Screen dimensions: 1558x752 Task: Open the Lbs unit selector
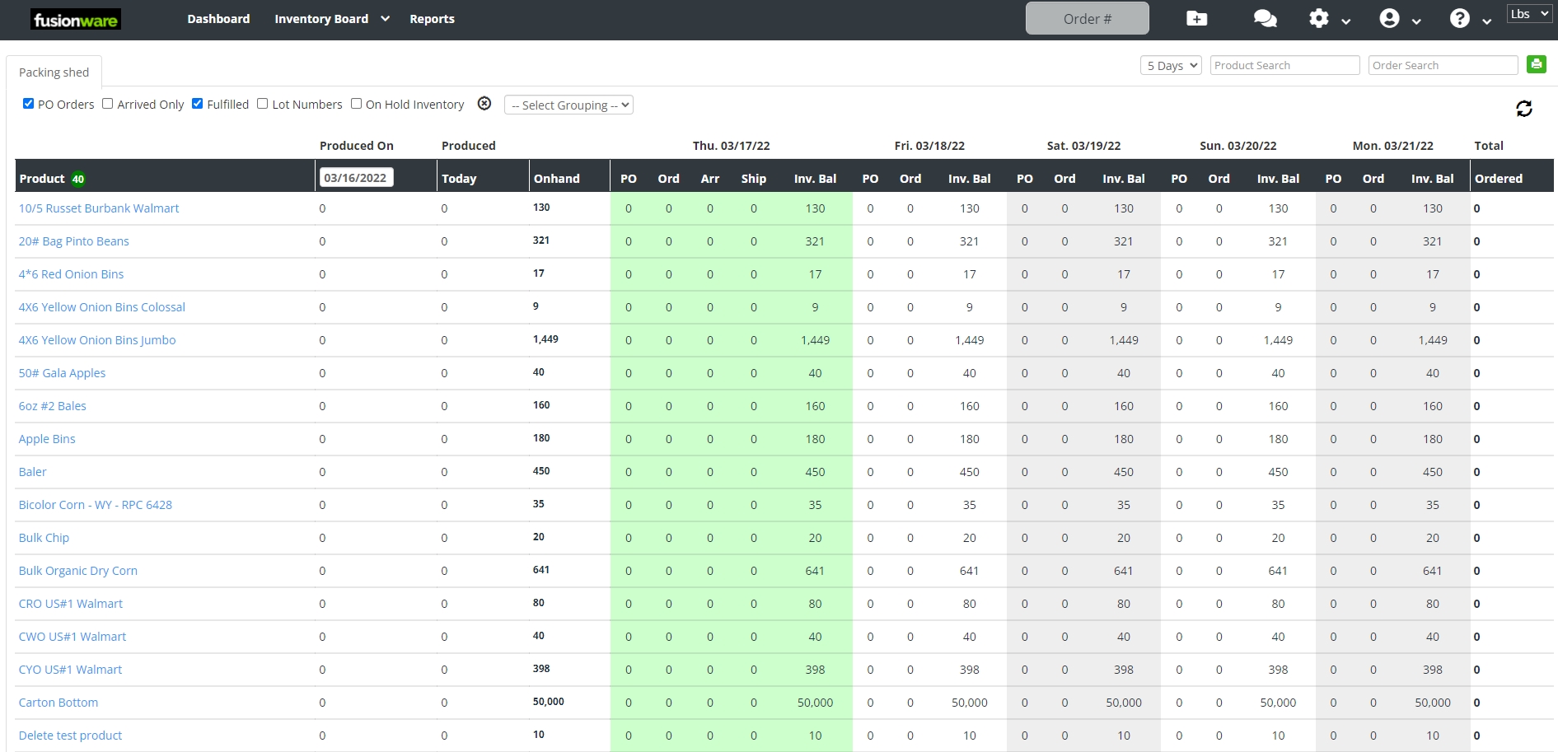pyautogui.click(x=1529, y=13)
